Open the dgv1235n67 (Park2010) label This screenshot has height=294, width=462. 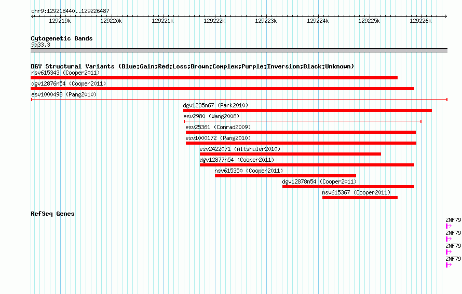pyautogui.click(x=215, y=105)
